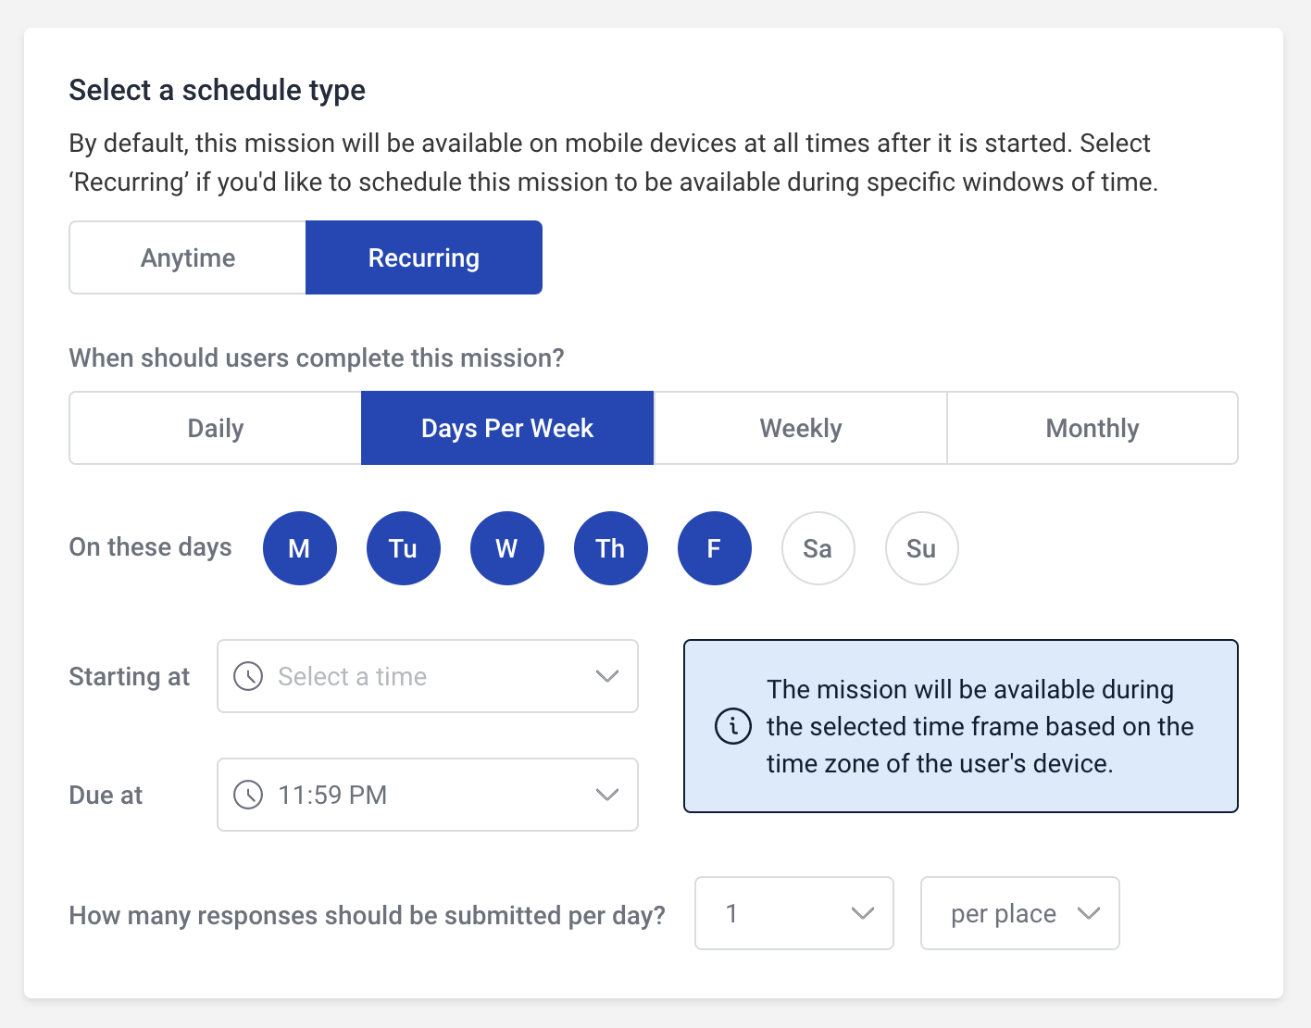This screenshot has height=1028, width=1311.
Task: Open the responses count dropdown showing 1
Action: 794,913
